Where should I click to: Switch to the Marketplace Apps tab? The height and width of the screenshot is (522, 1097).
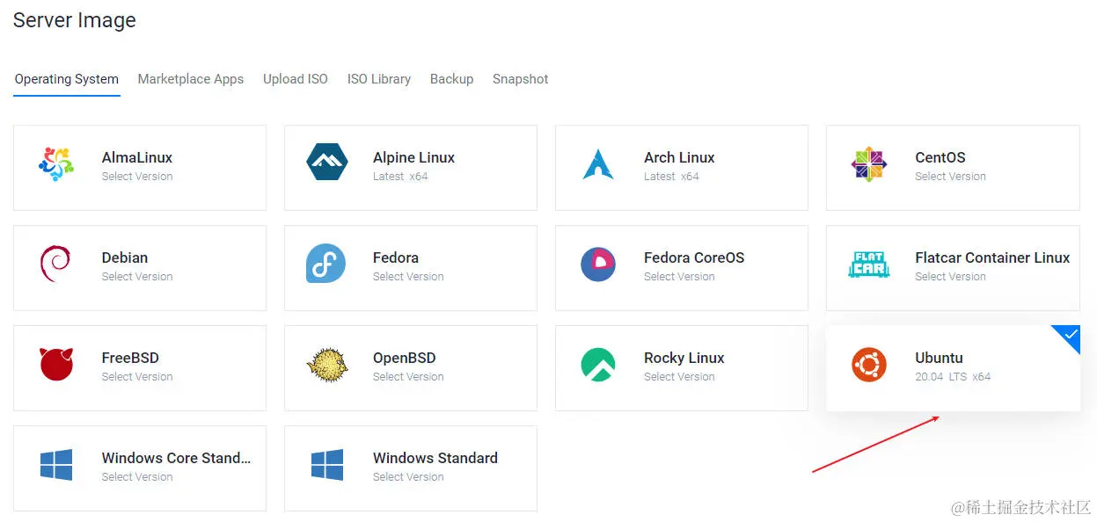click(x=191, y=79)
